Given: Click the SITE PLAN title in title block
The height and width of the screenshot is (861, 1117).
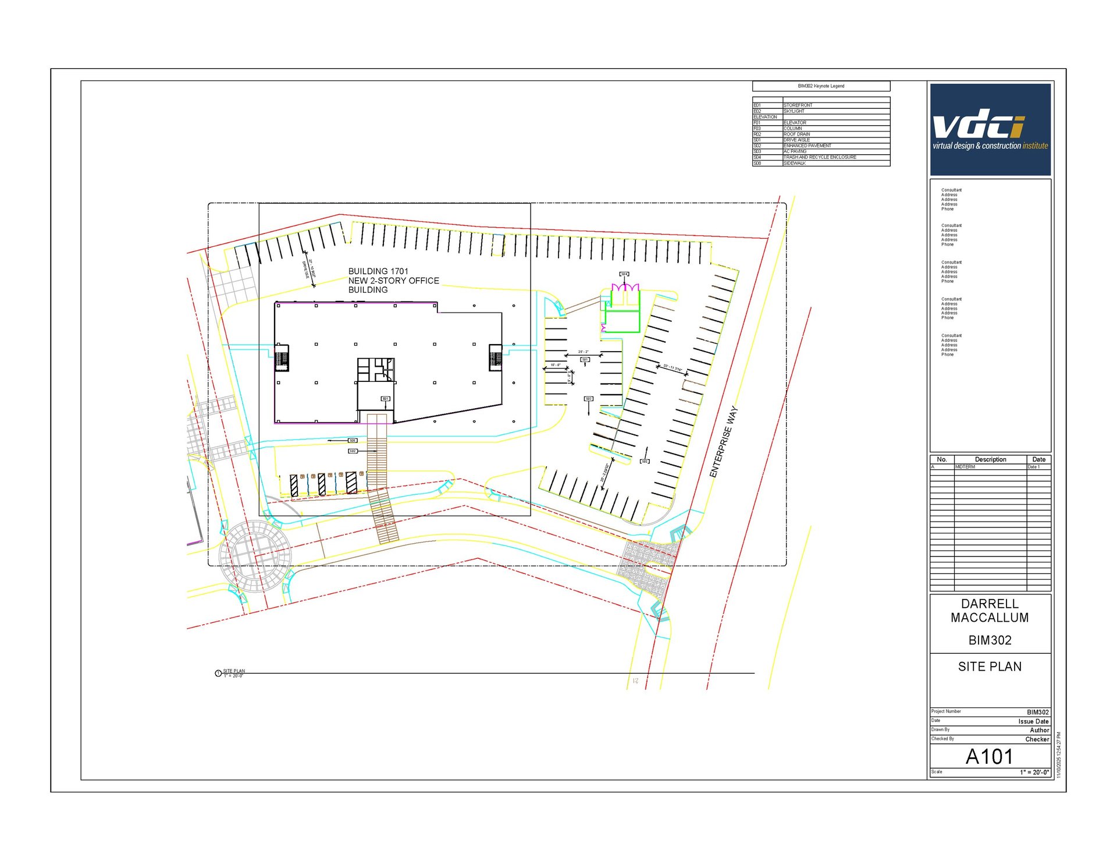Looking at the screenshot, I should click(x=990, y=667).
